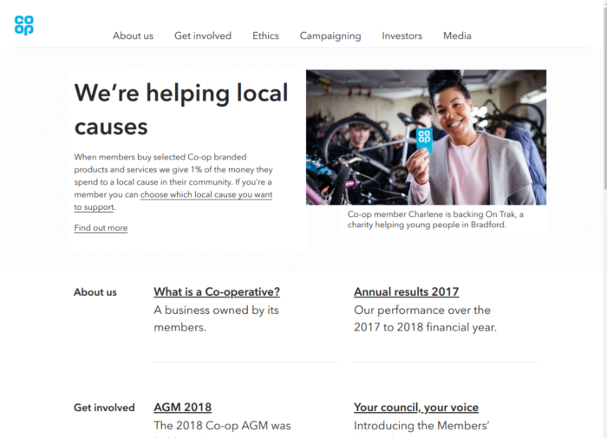This screenshot has width=607, height=438.
Task: Click the Get involved section label
Action: 104,408
